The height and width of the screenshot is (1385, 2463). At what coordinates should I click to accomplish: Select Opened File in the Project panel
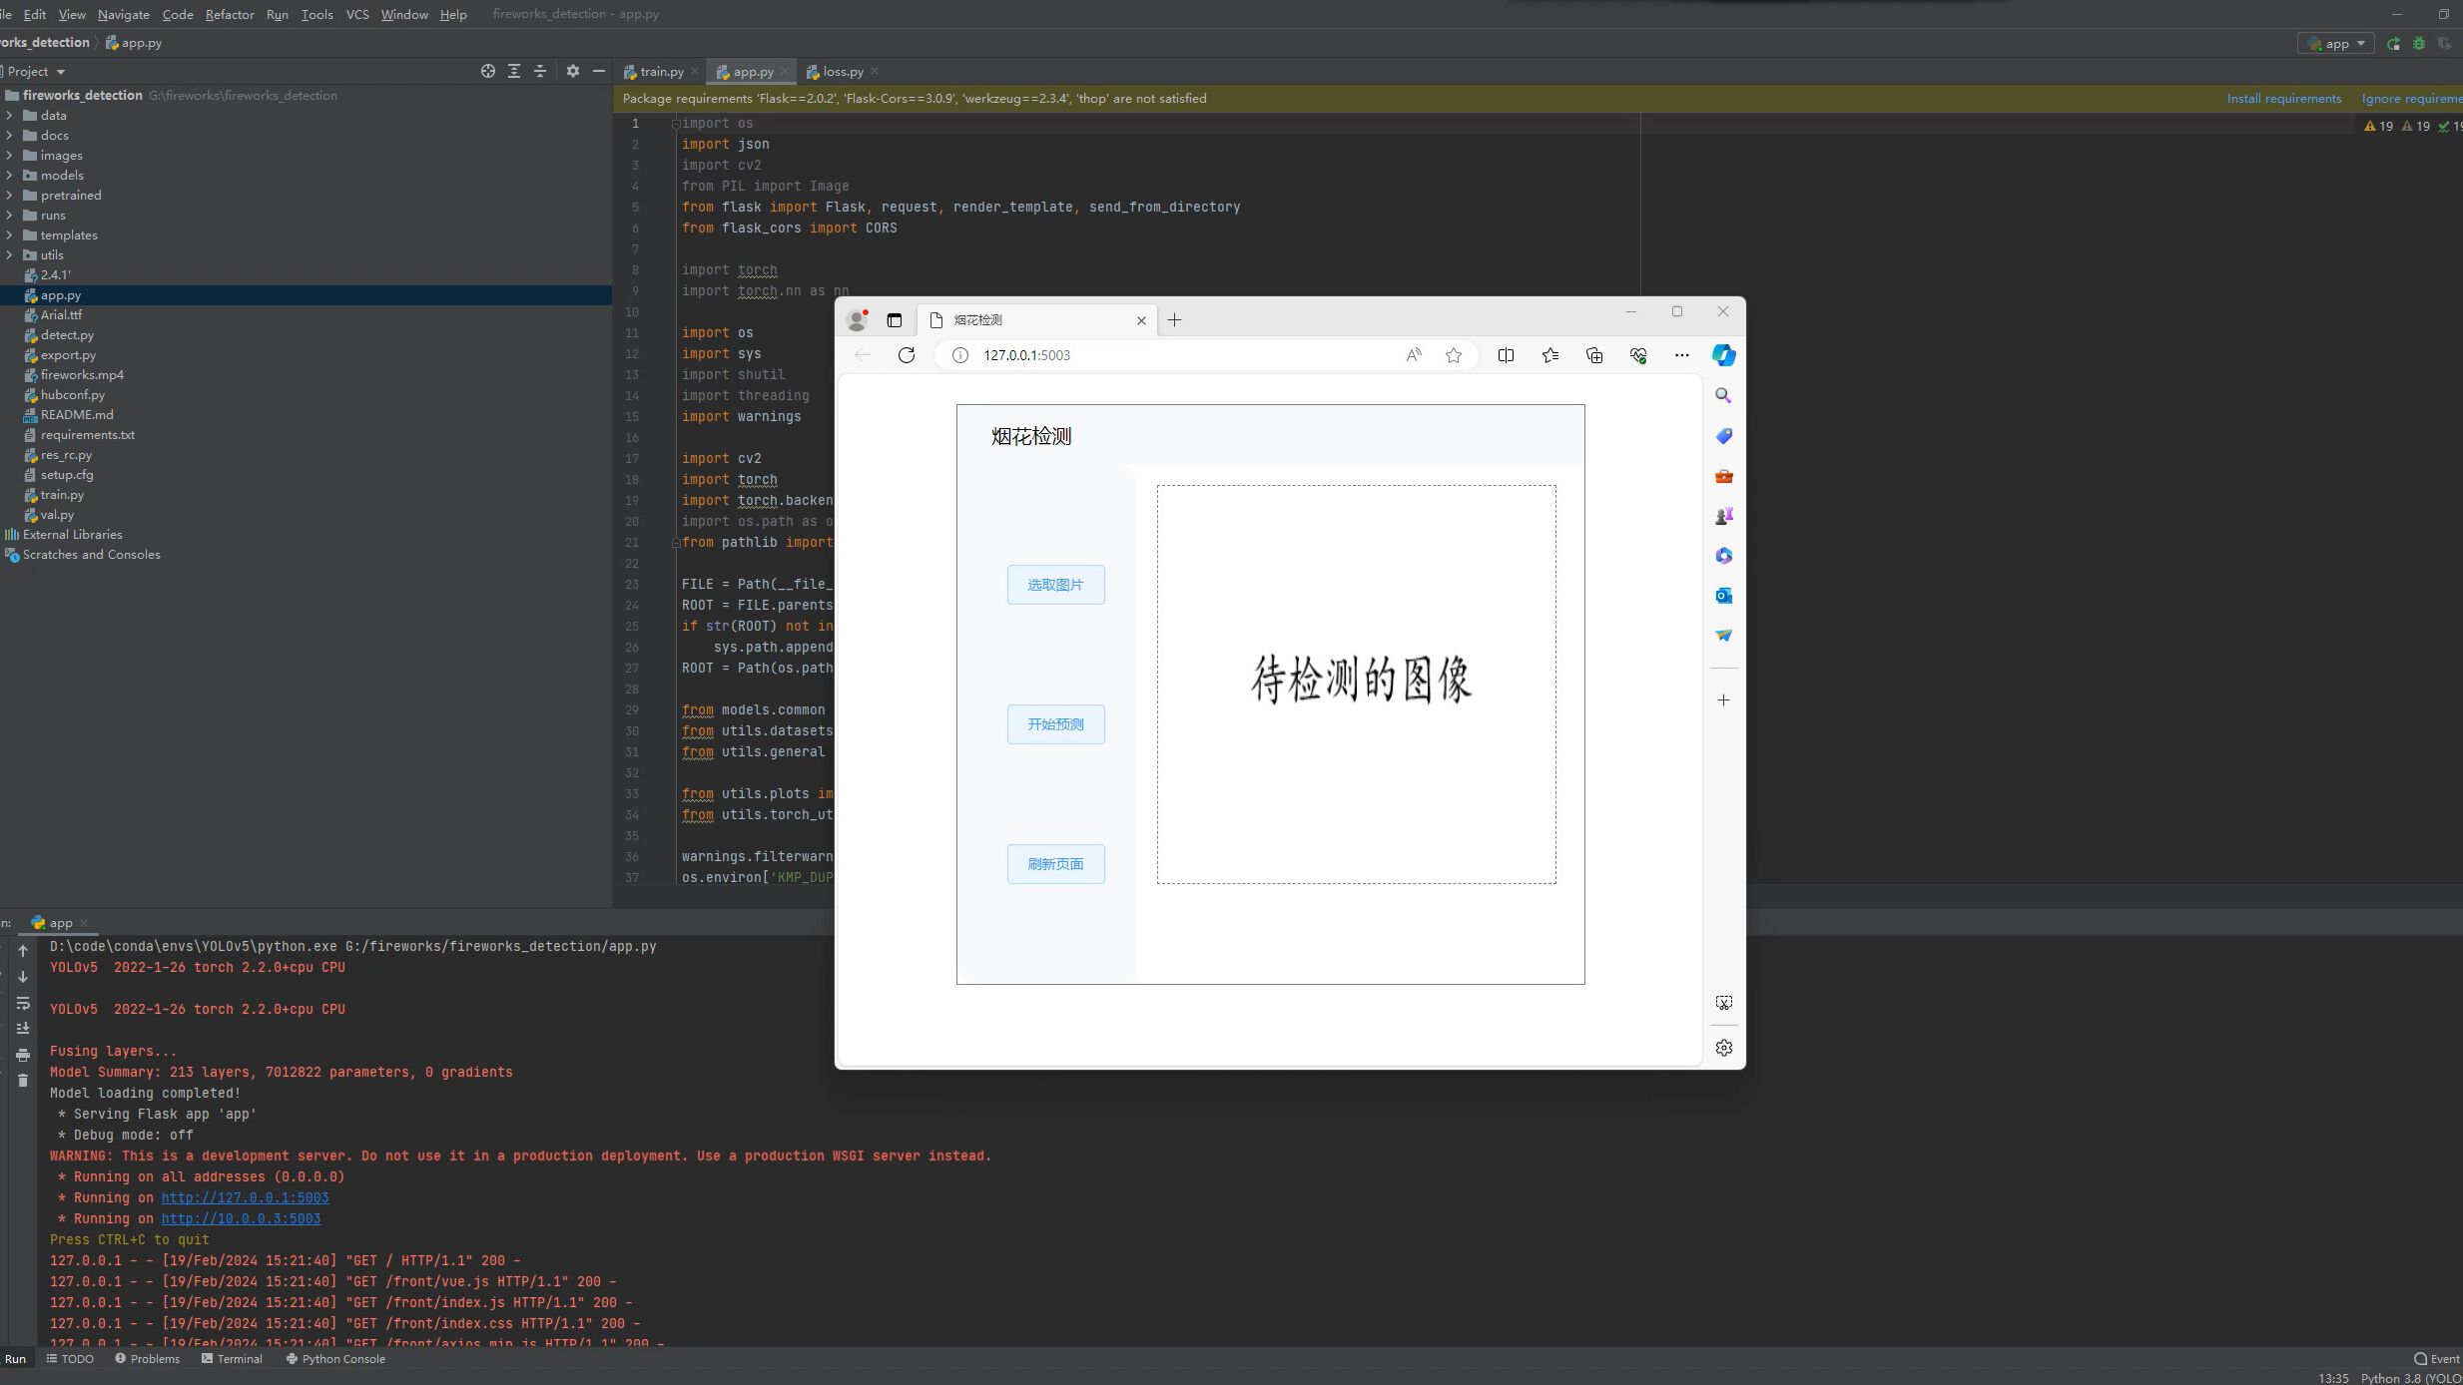coord(488,71)
